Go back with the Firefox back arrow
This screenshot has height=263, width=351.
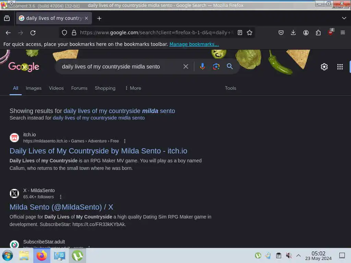8,33
